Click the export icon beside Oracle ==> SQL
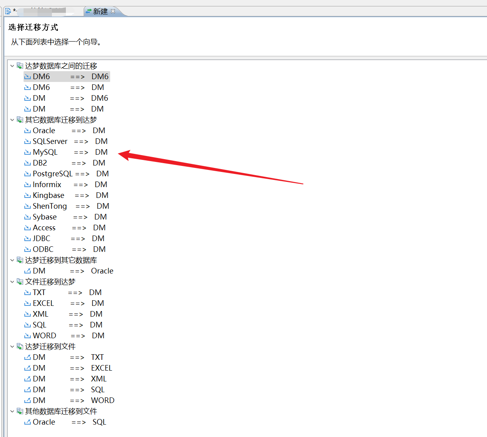The image size is (487, 437). 28,422
